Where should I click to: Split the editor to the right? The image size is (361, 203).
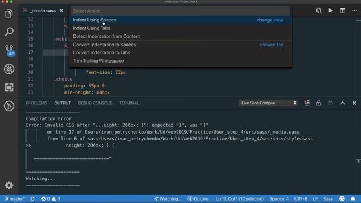(x=342, y=11)
